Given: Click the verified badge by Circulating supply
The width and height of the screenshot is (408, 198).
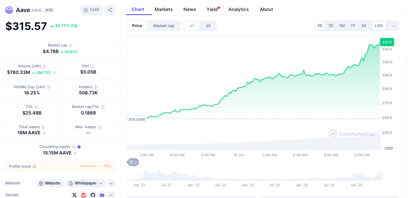Looking at the screenshot, I should 79,147.
